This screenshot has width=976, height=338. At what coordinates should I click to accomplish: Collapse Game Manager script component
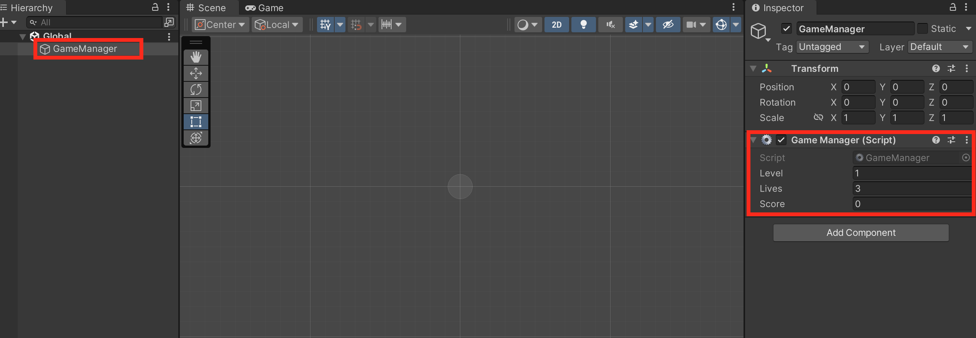coord(753,140)
